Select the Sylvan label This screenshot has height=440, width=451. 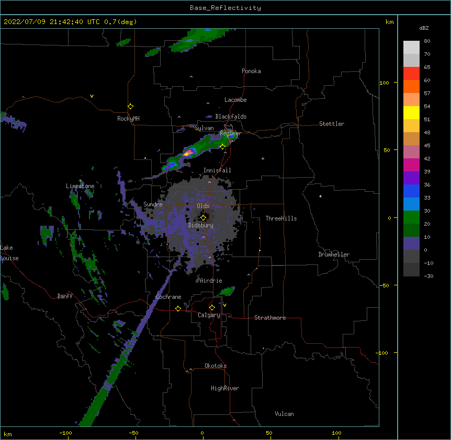(204, 128)
